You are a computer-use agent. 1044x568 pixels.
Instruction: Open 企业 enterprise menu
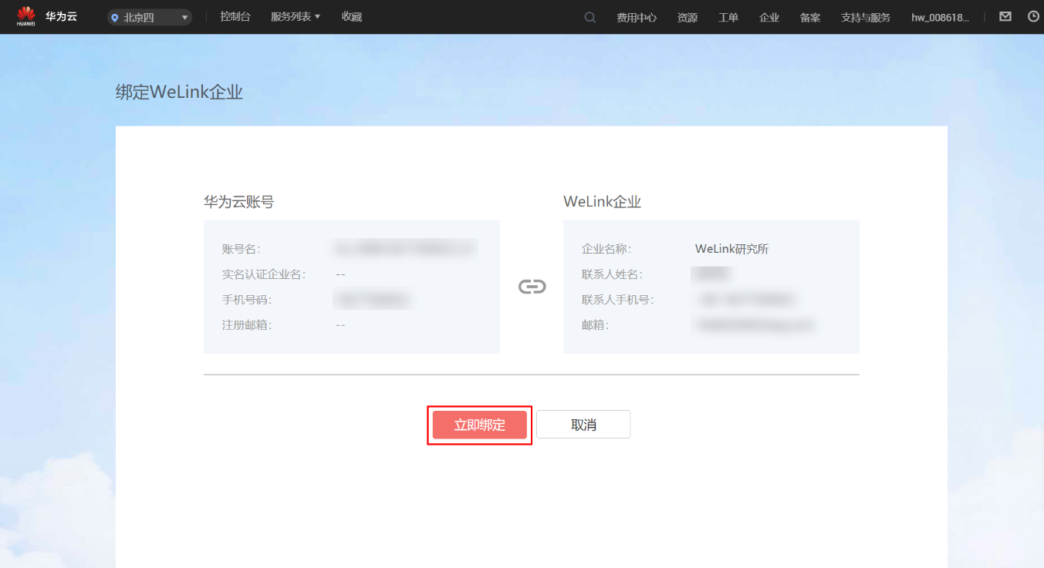769,17
